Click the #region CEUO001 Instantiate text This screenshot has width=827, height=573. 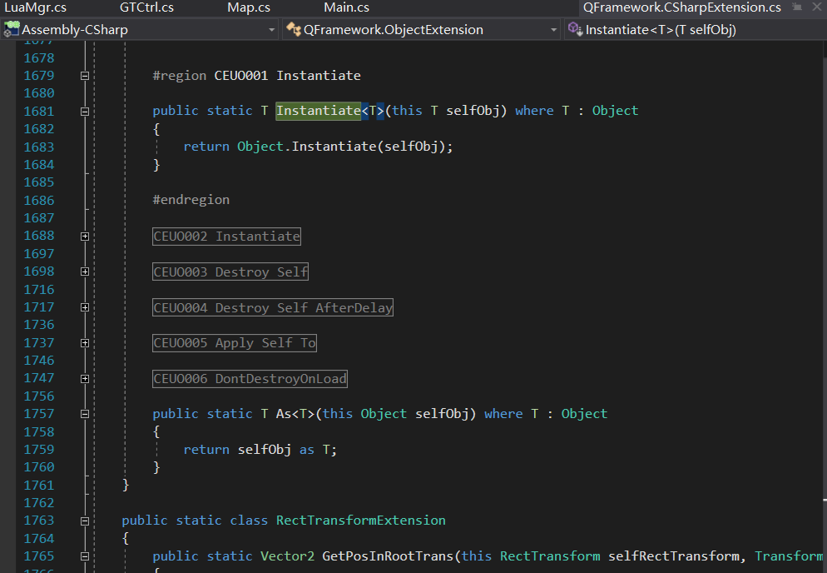coord(257,76)
